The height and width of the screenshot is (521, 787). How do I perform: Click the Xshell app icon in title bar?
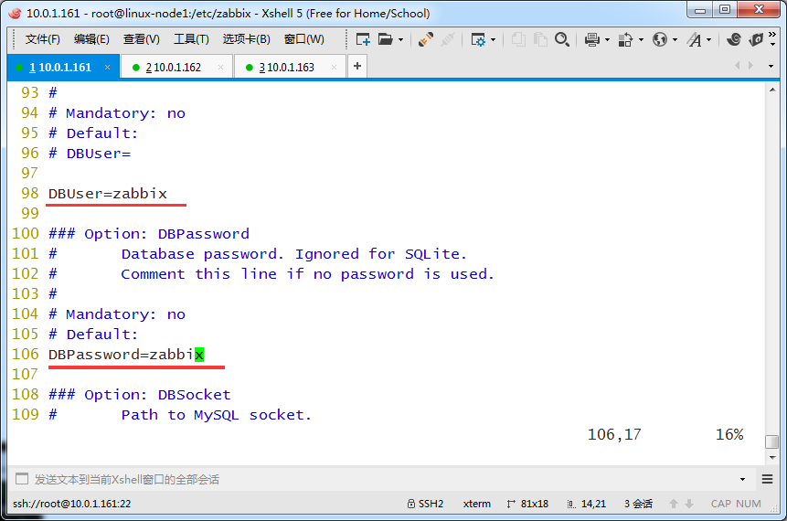15,13
